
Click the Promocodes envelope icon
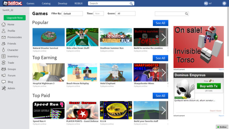(4, 37)
